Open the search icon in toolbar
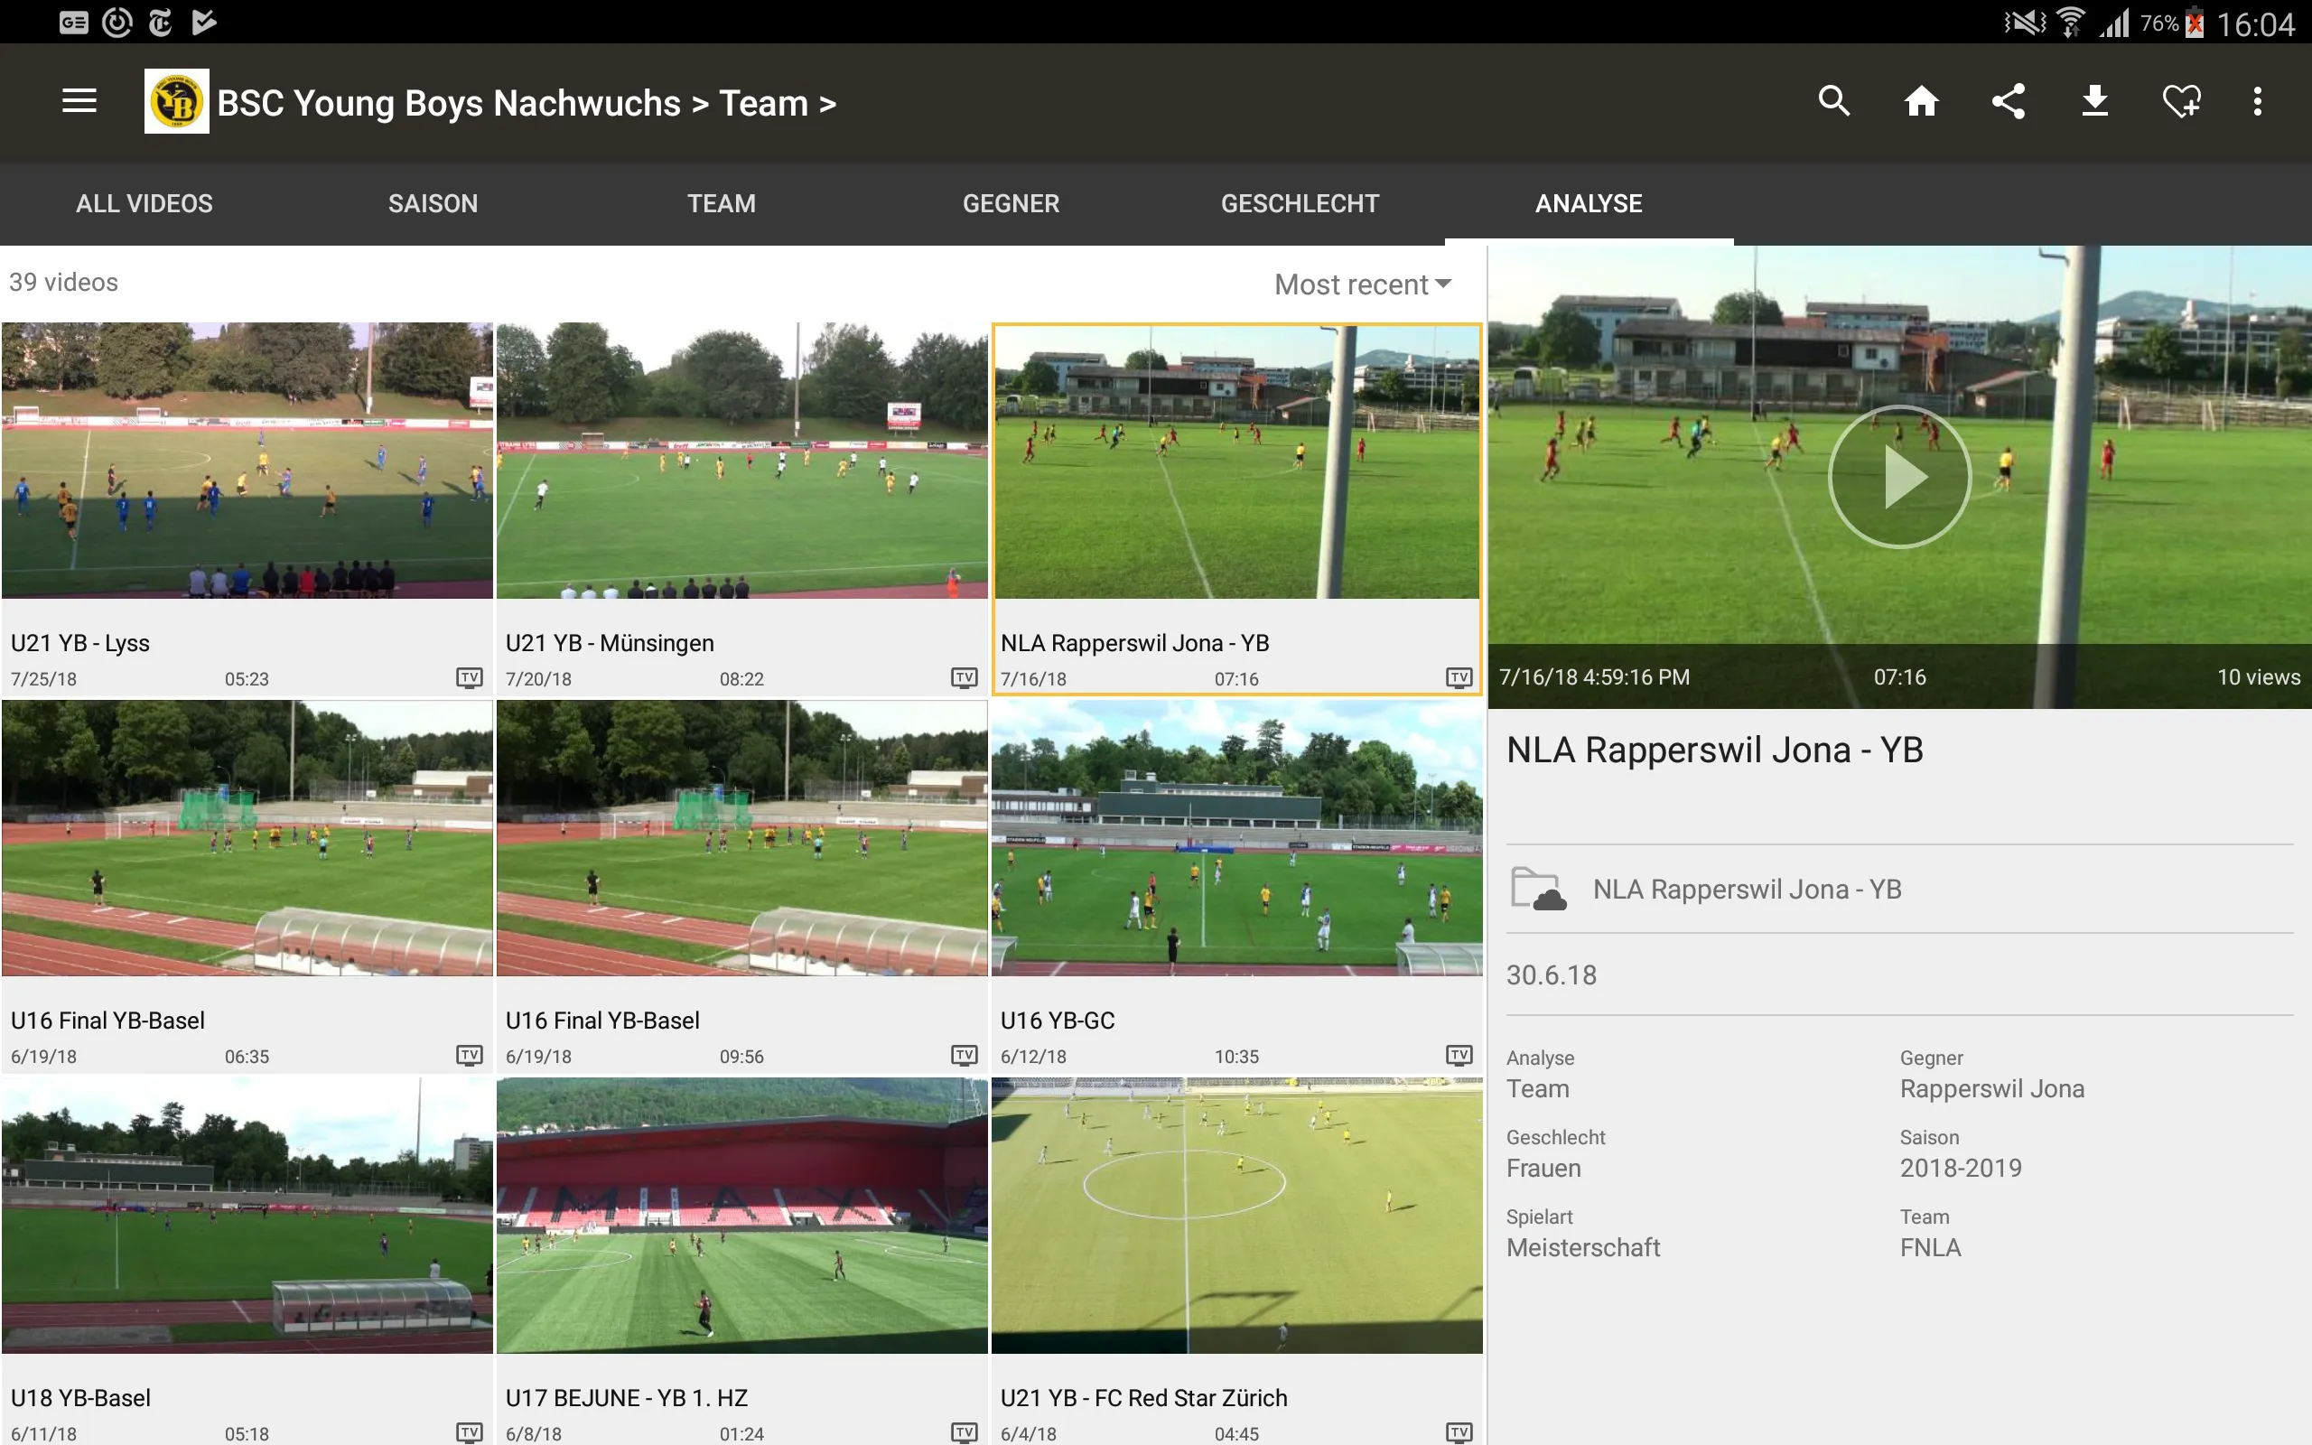This screenshot has height=1445, width=2312. (x=1834, y=101)
